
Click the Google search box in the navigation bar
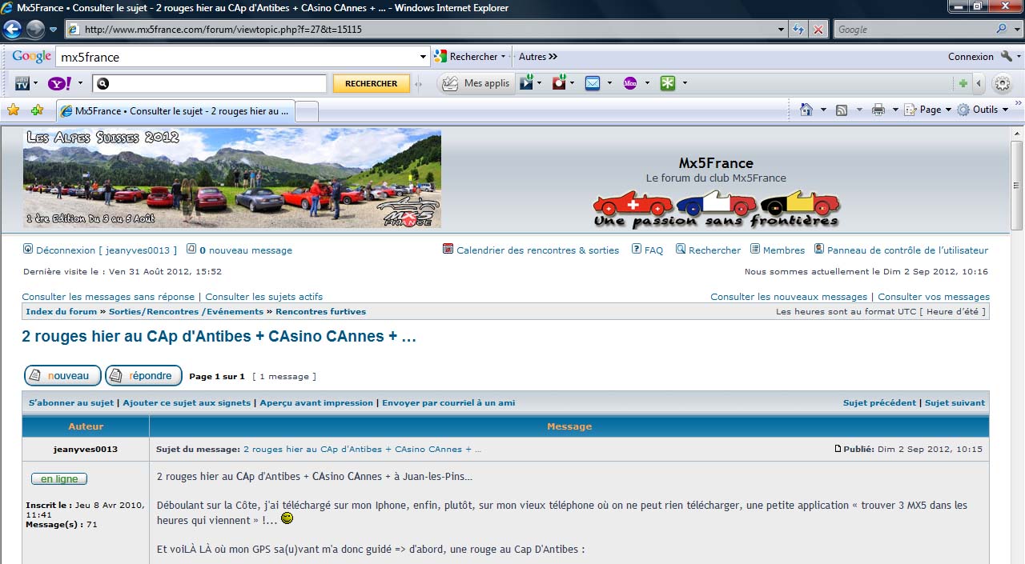point(914,30)
